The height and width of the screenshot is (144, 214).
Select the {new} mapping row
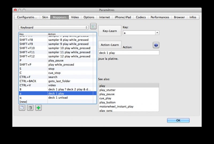(58, 102)
